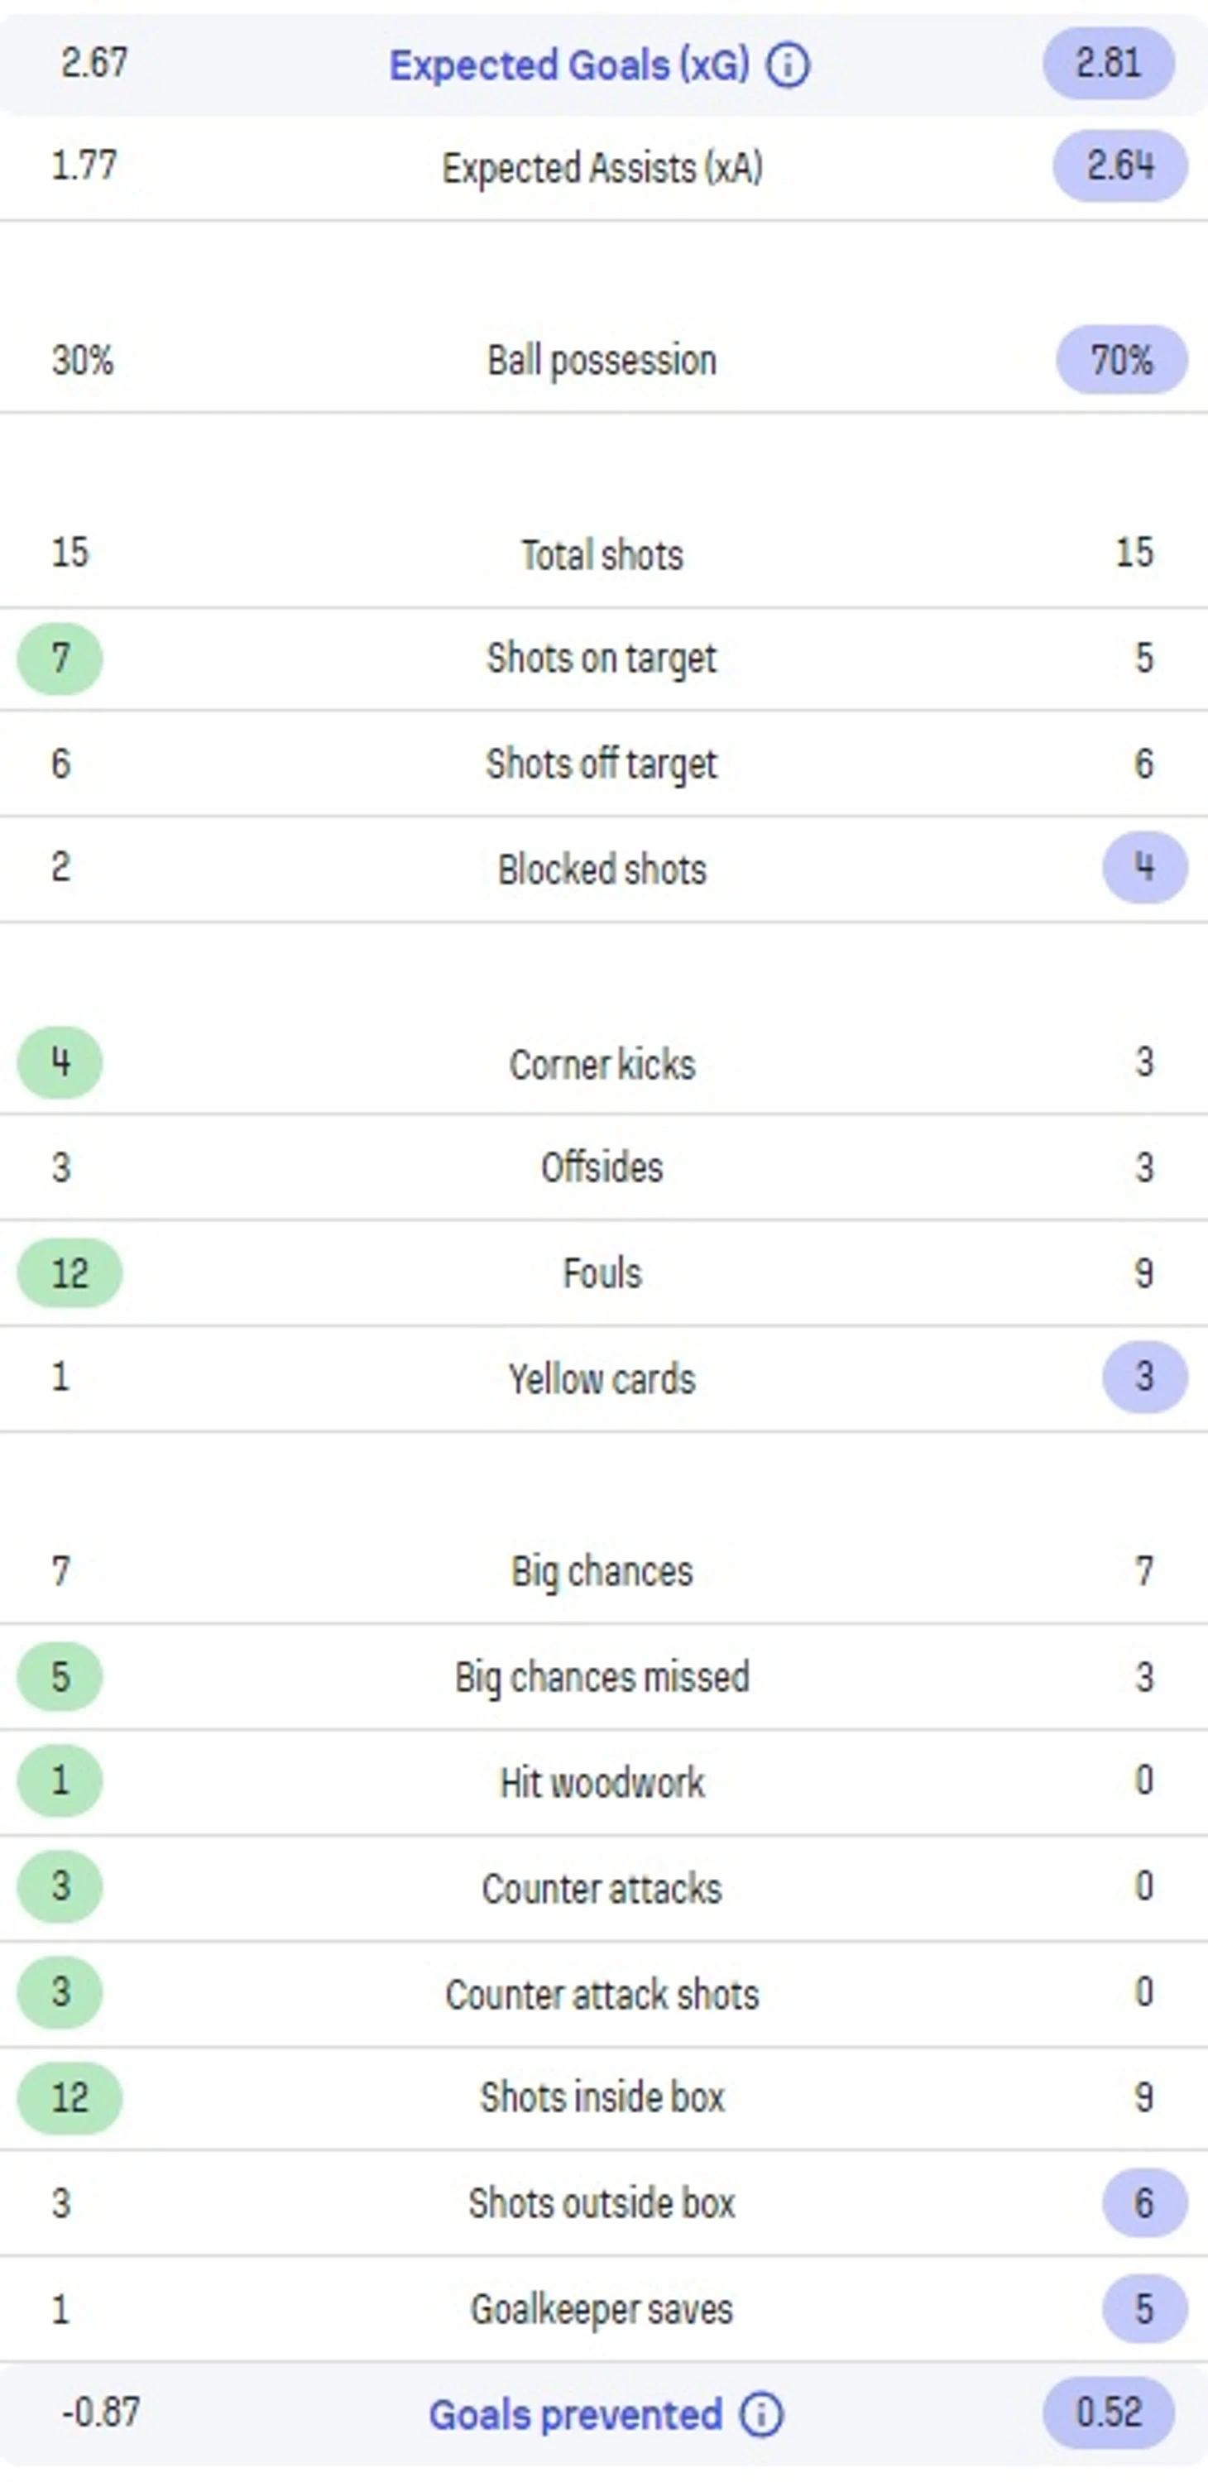
Task: Open the Expected Goals (xG) link
Action: 568,65
